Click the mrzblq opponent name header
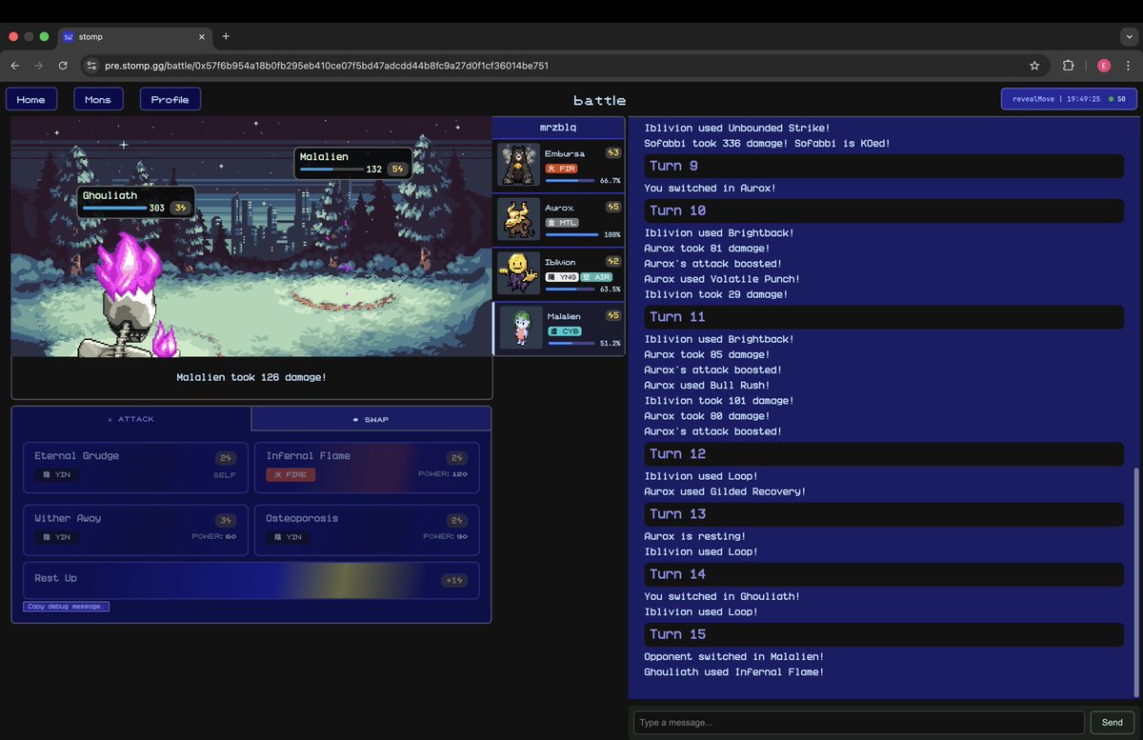 coord(558,128)
